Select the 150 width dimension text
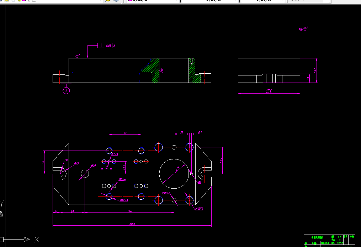Image resolution: width=361 pixels, height=247 pixels. (x=269, y=91)
